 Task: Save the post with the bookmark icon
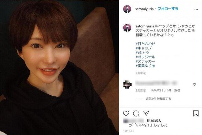pyautogui.click(x=196, y=113)
